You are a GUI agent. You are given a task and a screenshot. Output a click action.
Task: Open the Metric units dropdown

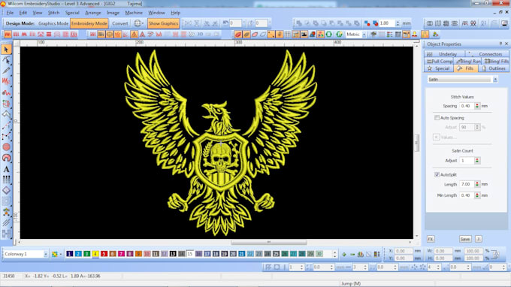click(364, 35)
